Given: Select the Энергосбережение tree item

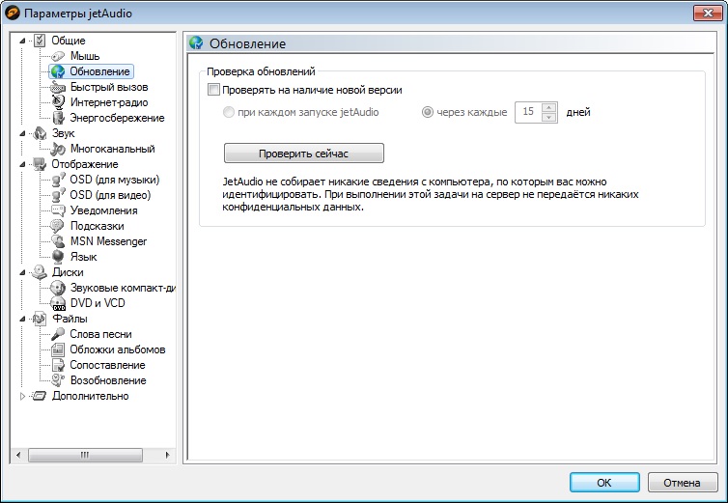Looking at the screenshot, I should click(x=117, y=118).
